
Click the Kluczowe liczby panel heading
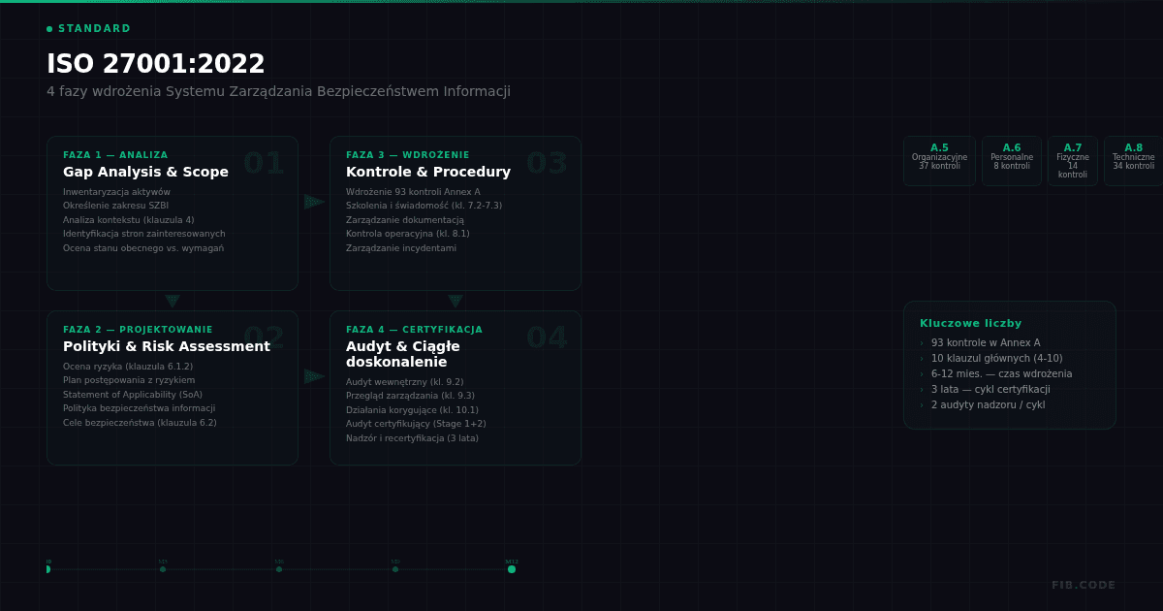[x=970, y=324]
